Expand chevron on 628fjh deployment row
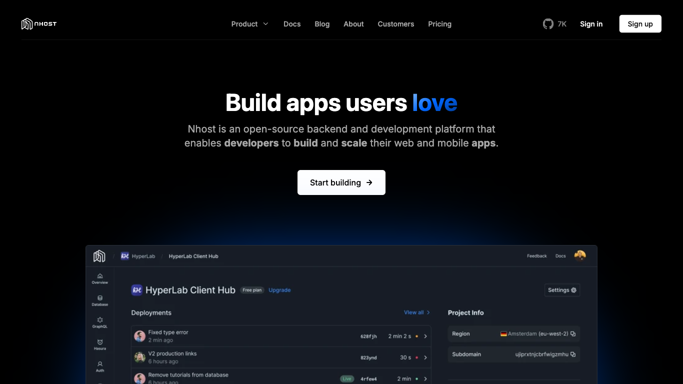 [x=425, y=336]
